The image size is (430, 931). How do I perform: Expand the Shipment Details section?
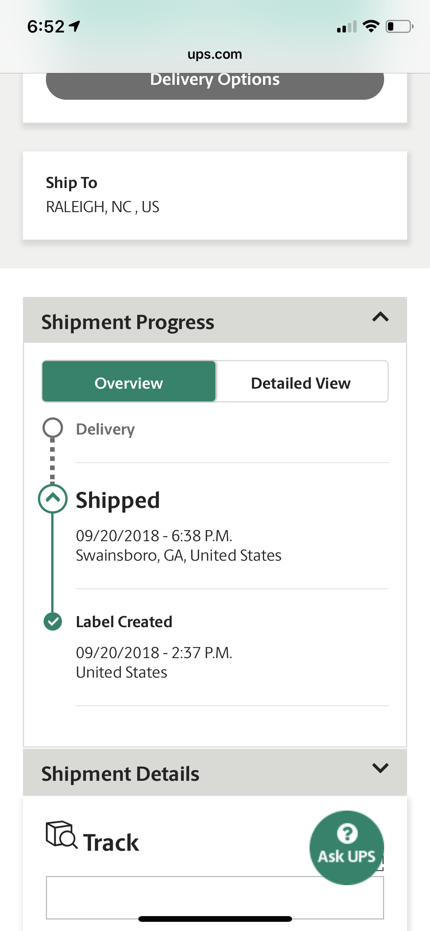380,768
